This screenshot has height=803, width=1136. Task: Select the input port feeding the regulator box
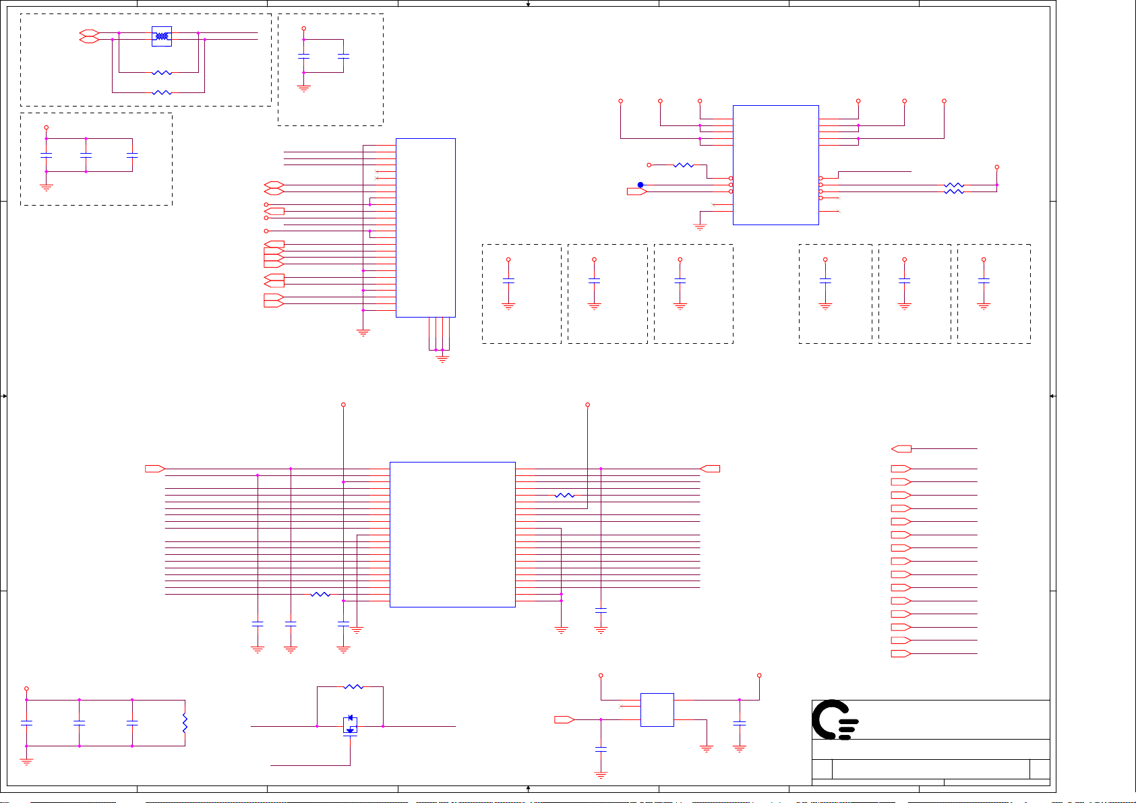pos(564,719)
